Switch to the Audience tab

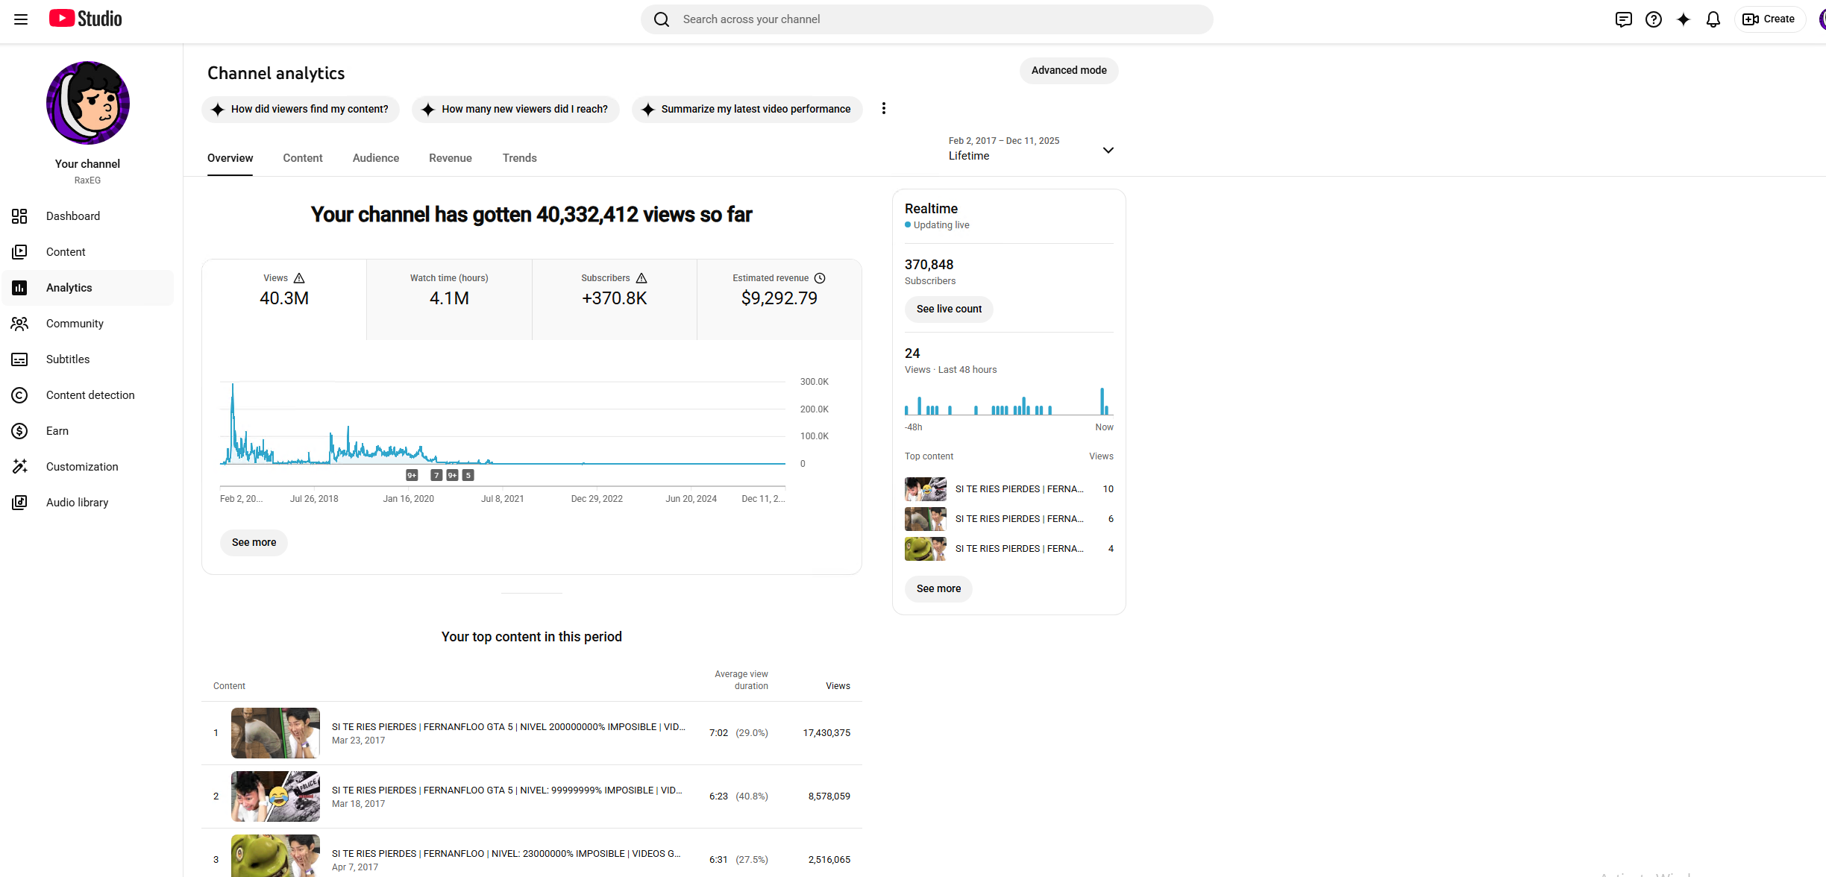pos(375,158)
